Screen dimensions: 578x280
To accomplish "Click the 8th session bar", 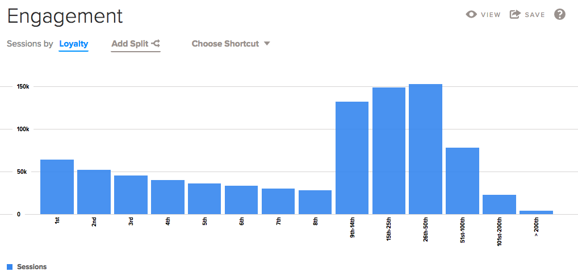I will 315,202.
